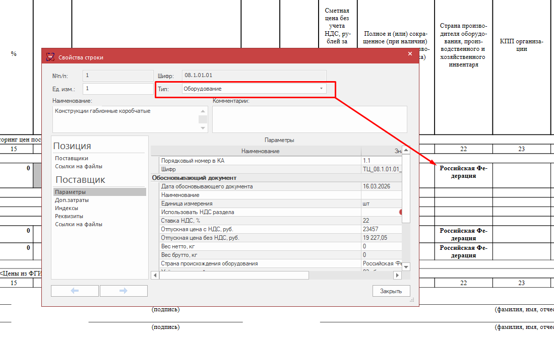Image resolution: width=554 pixels, height=339 pixels.
Task: Collapse the Обоснующий документ group header
Action: click(x=194, y=178)
